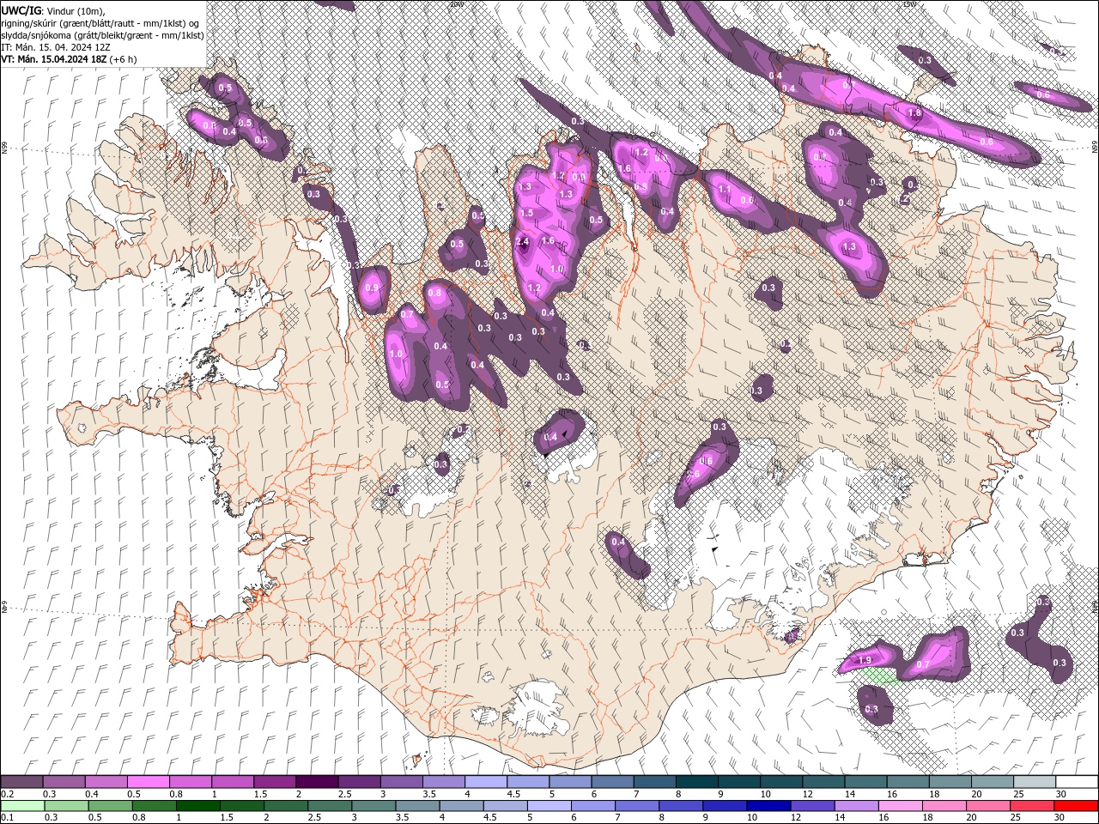Click the 1.9 precipitation value offshore
The height and width of the screenshot is (824, 1099).
pos(865,660)
